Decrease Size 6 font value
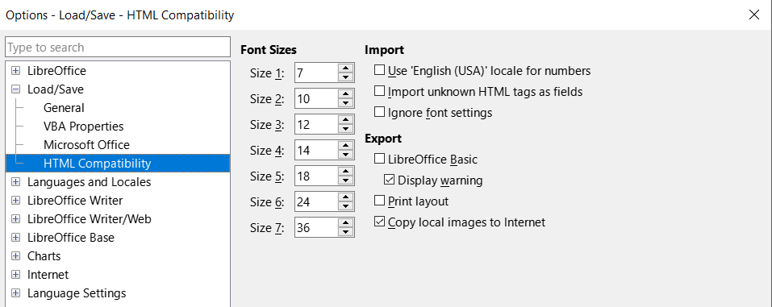Viewport: 772px width, 307px height. pyautogui.click(x=346, y=206)
